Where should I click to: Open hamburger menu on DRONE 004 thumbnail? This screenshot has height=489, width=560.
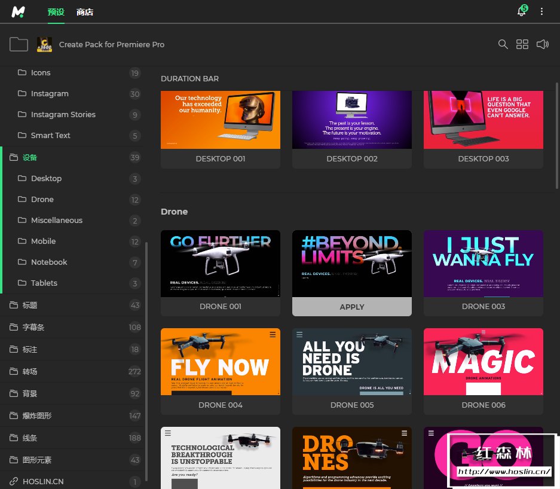(273, 334)
